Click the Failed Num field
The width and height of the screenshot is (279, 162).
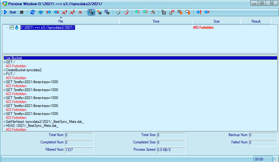pos(263,143)
